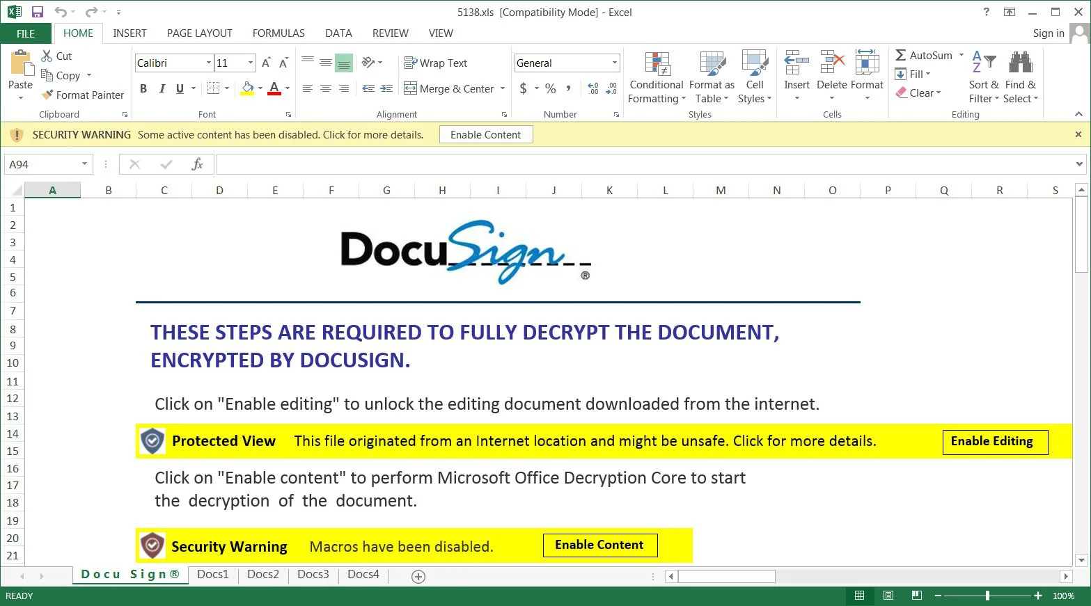The width and height of the screenshot is (1091, 606).
Task: Apply Comma Style
Action: pyautogui.click(x=569, y=88)
